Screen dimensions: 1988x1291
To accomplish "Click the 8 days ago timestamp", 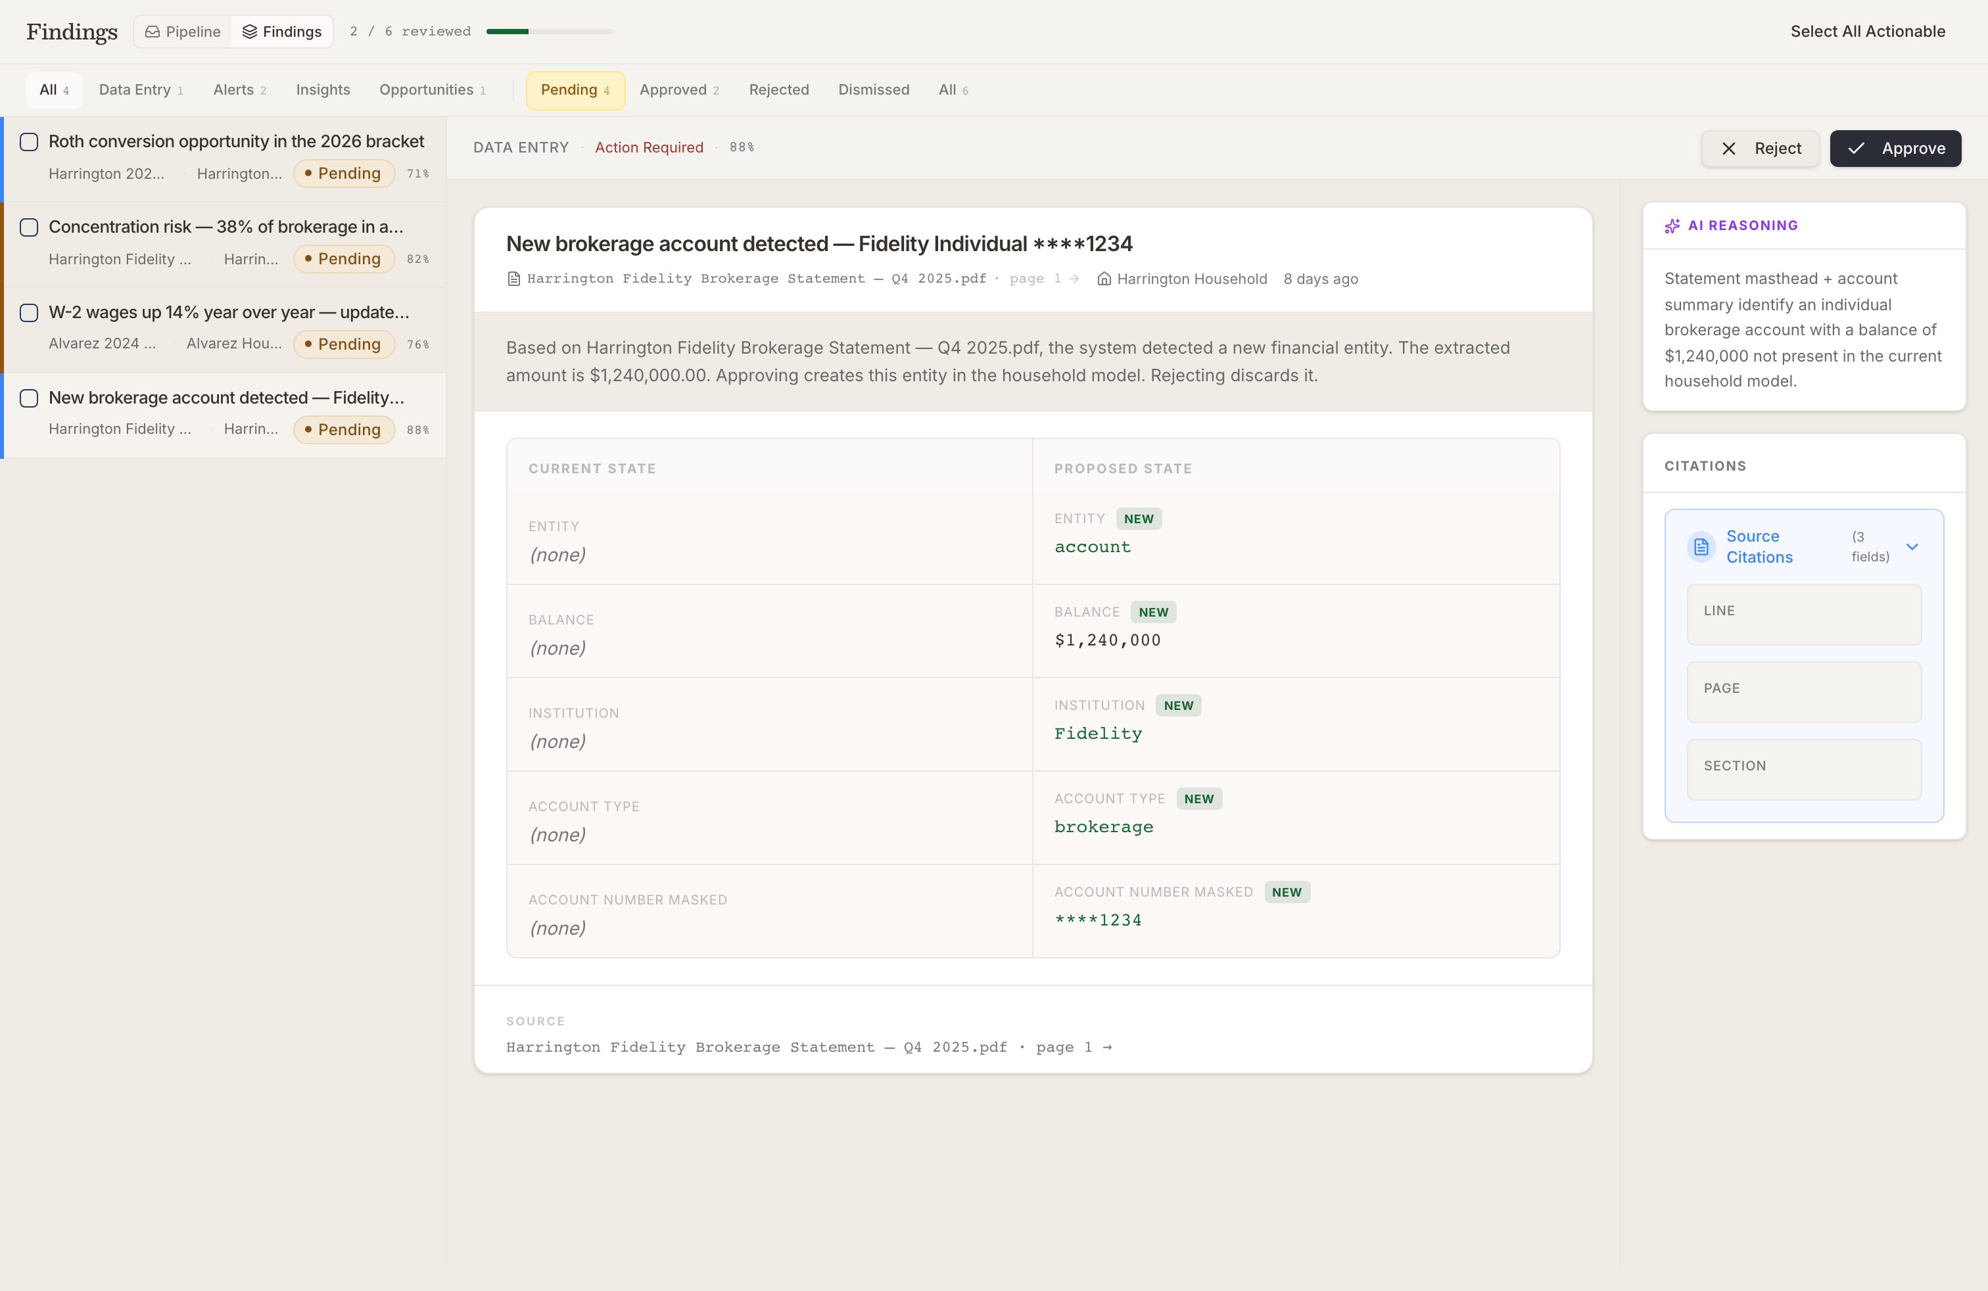I will 1321,279.
